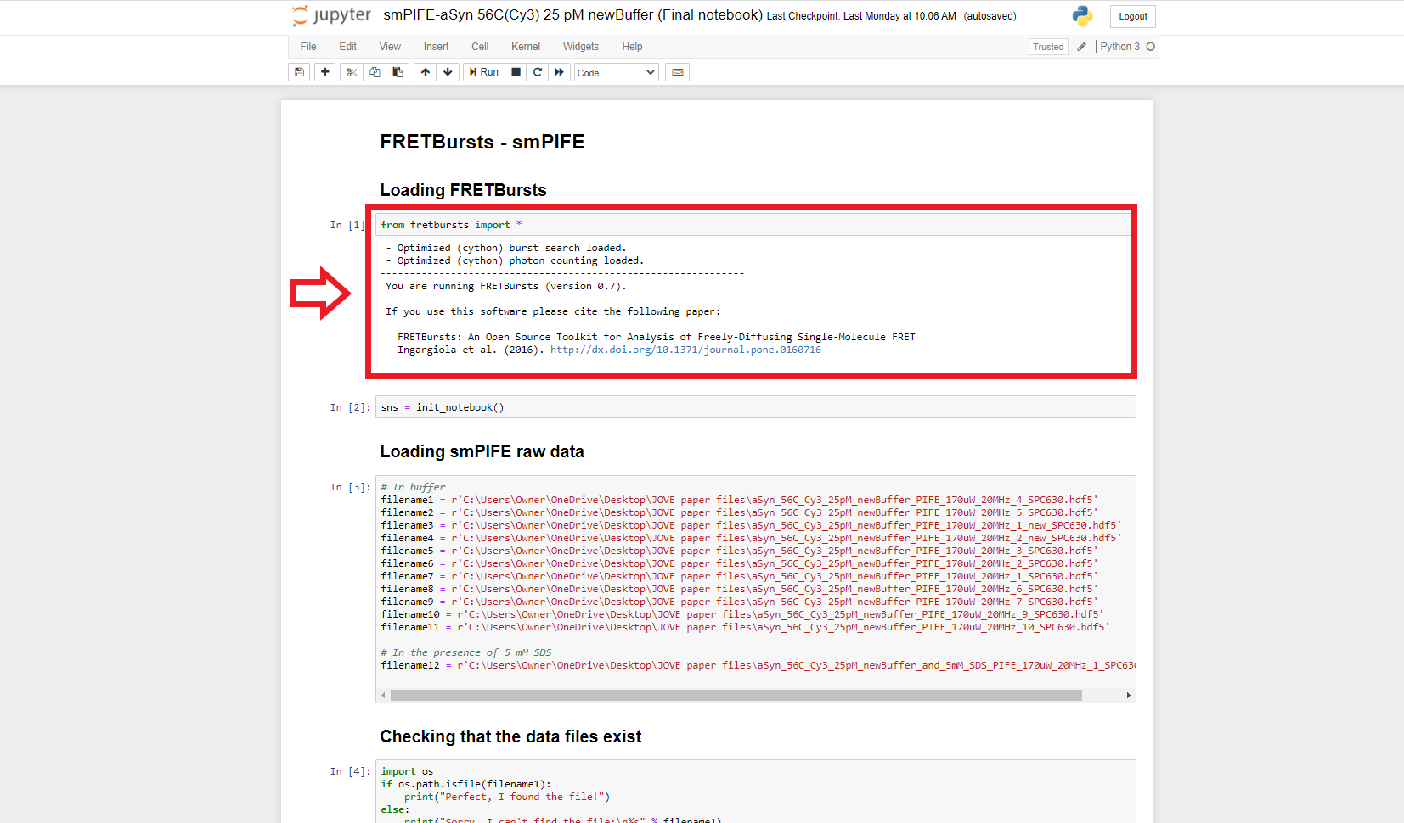Image resolution: width=1404 pixels, height=823 pixels.
Task: Click the Jupyter logo
Action: [x=332, y=15]
